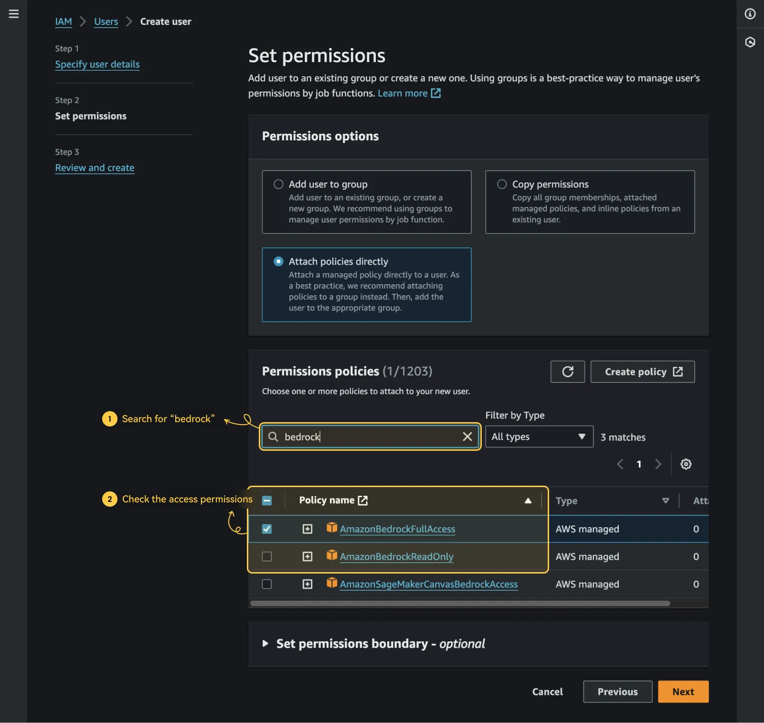Viewport: 764px width, 723px height.
Task: Open the Users breadcrumb link
Action: (106, 21)
